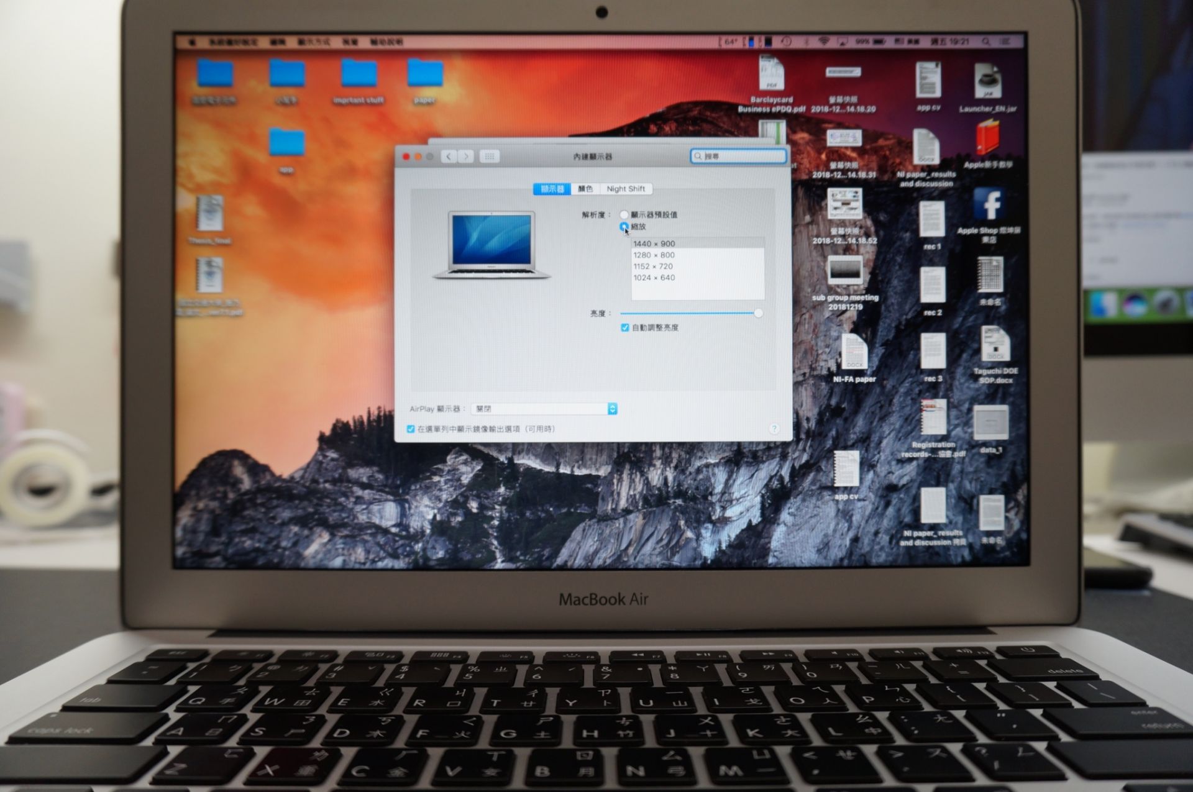Select the Launcher_EN.jar desktop icon
This screenshot has width=1193, height=792.
click(988, 81)
